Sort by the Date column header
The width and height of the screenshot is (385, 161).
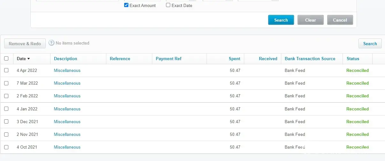[23, 59]
